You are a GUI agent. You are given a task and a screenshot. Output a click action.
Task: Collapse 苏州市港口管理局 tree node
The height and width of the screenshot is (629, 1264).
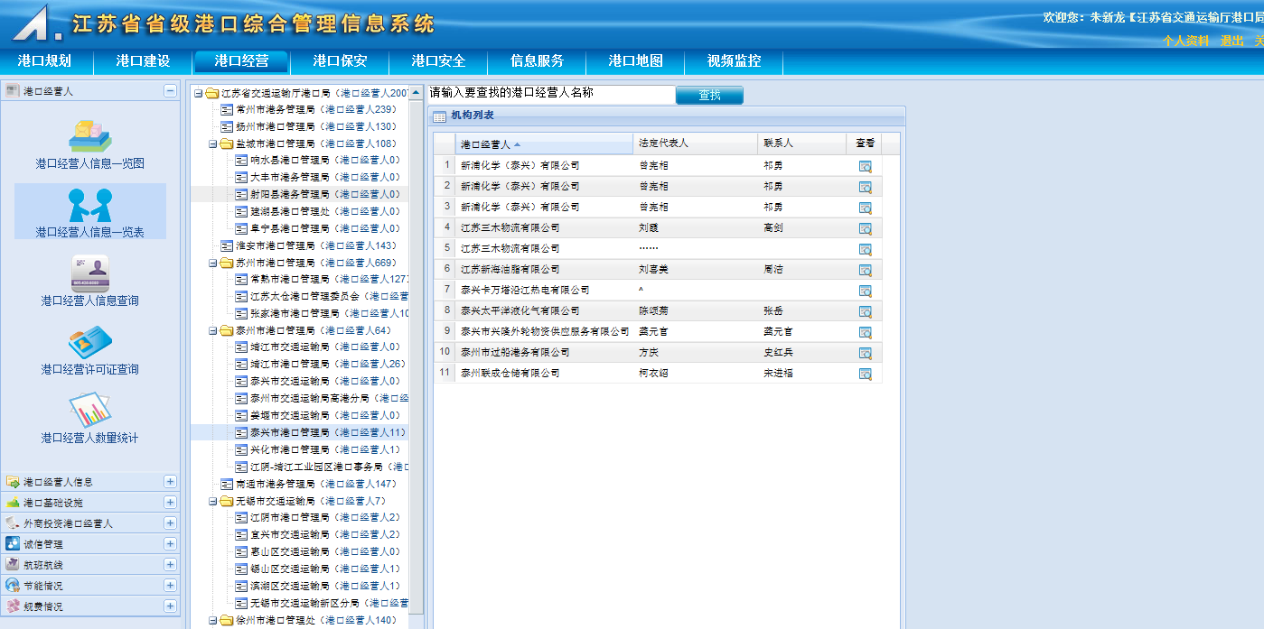(x=213, y=263)
